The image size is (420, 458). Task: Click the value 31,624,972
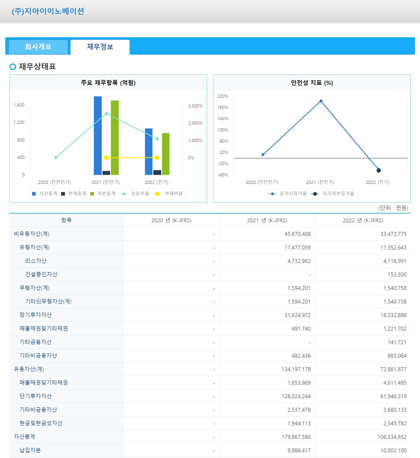tap(297, 315)
